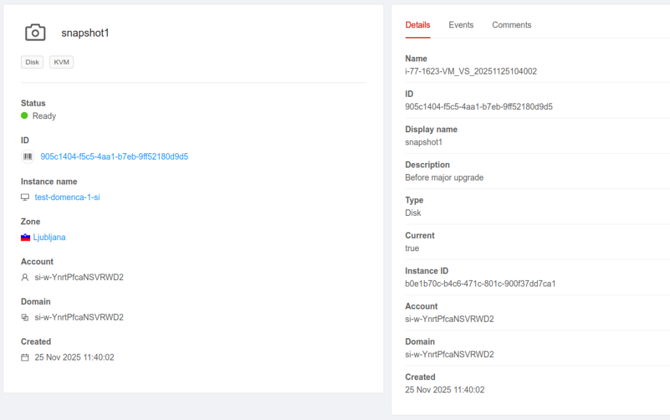
Task: Click the Disk tag
Action: pyautogui.click(x=32, y=62)
